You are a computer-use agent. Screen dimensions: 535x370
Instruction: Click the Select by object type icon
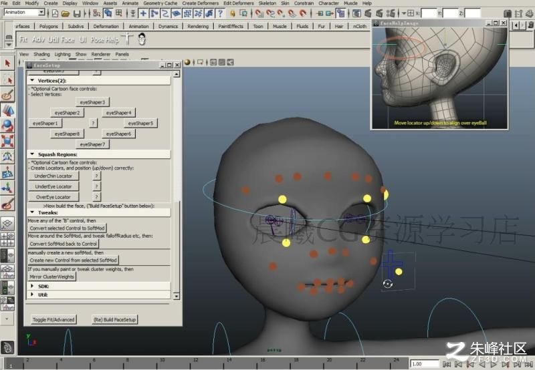[x=108, y=13]
